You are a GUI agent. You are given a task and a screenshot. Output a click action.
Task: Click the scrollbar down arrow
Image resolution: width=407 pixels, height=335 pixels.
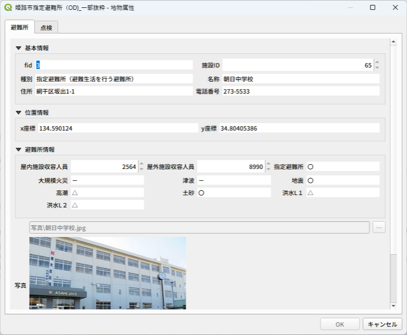point(393,306)
